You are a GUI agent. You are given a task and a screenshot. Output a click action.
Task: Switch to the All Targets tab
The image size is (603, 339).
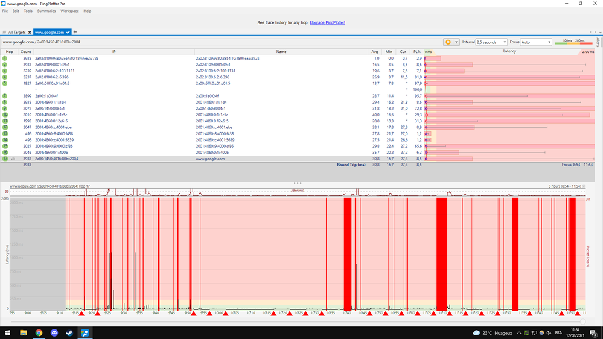coord(16,33)
